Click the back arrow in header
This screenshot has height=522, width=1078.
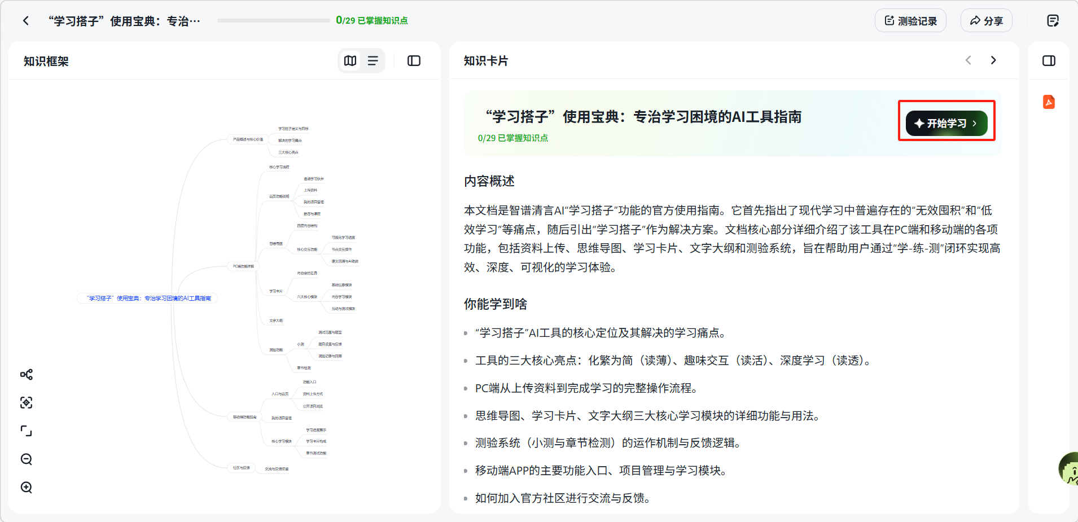[26, 21]
